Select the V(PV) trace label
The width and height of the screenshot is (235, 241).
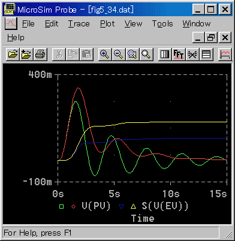coord(96,206)
